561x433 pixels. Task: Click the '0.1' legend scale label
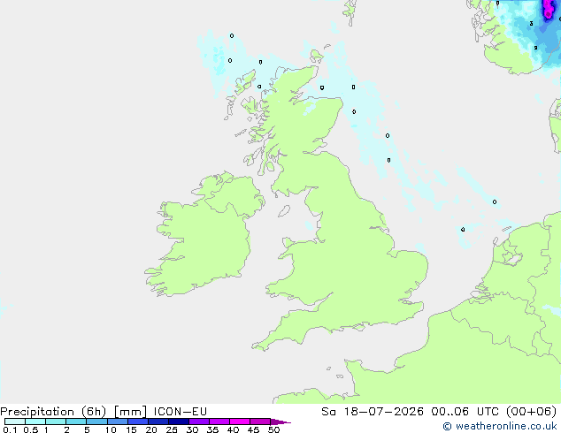point(10,429)
